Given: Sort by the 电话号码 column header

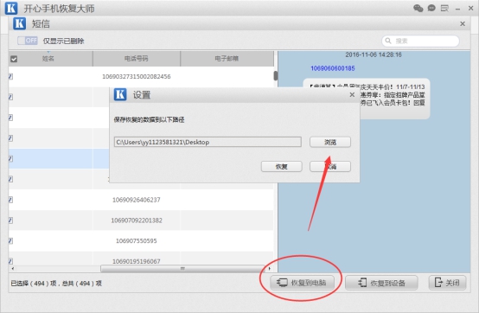Looking at the screenshot, I should [137, 59].
